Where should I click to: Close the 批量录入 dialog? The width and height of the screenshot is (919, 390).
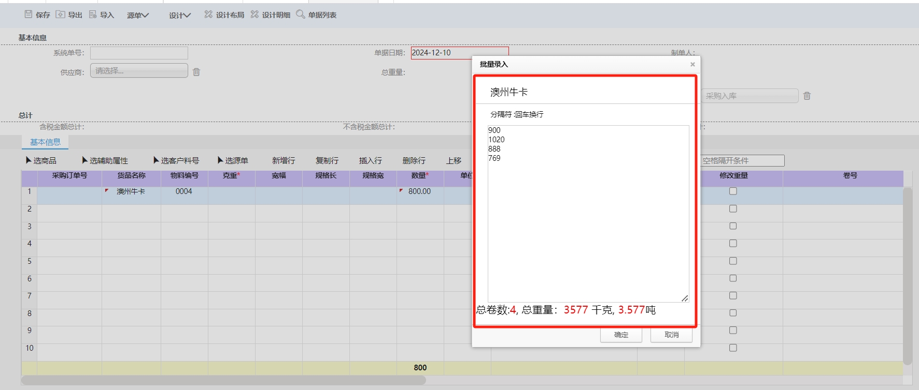(x=692, y=65)
